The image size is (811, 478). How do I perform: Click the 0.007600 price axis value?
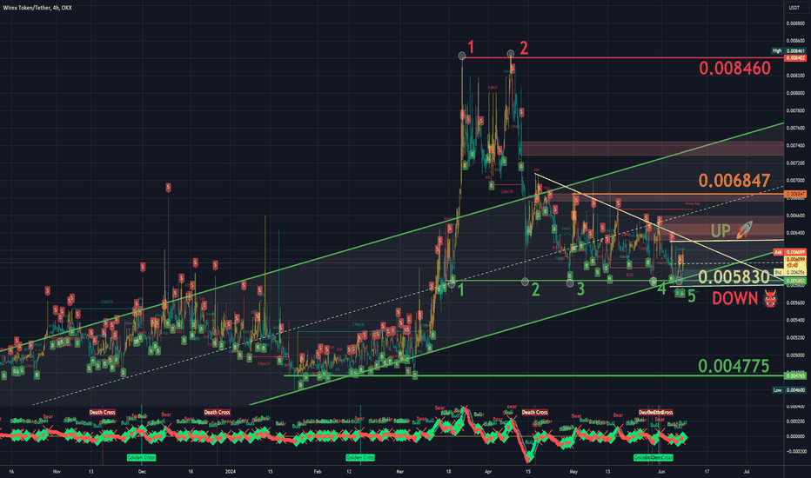(795, 128)
